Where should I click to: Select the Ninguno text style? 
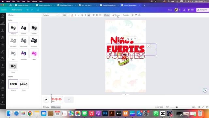13,28
